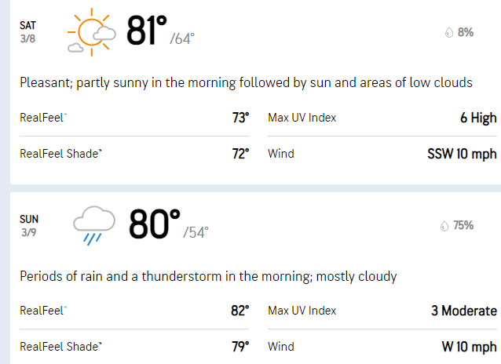Click the 6 High Max UV Index value
The height and width of the screenshot is (364, 501).
(478, 118)
